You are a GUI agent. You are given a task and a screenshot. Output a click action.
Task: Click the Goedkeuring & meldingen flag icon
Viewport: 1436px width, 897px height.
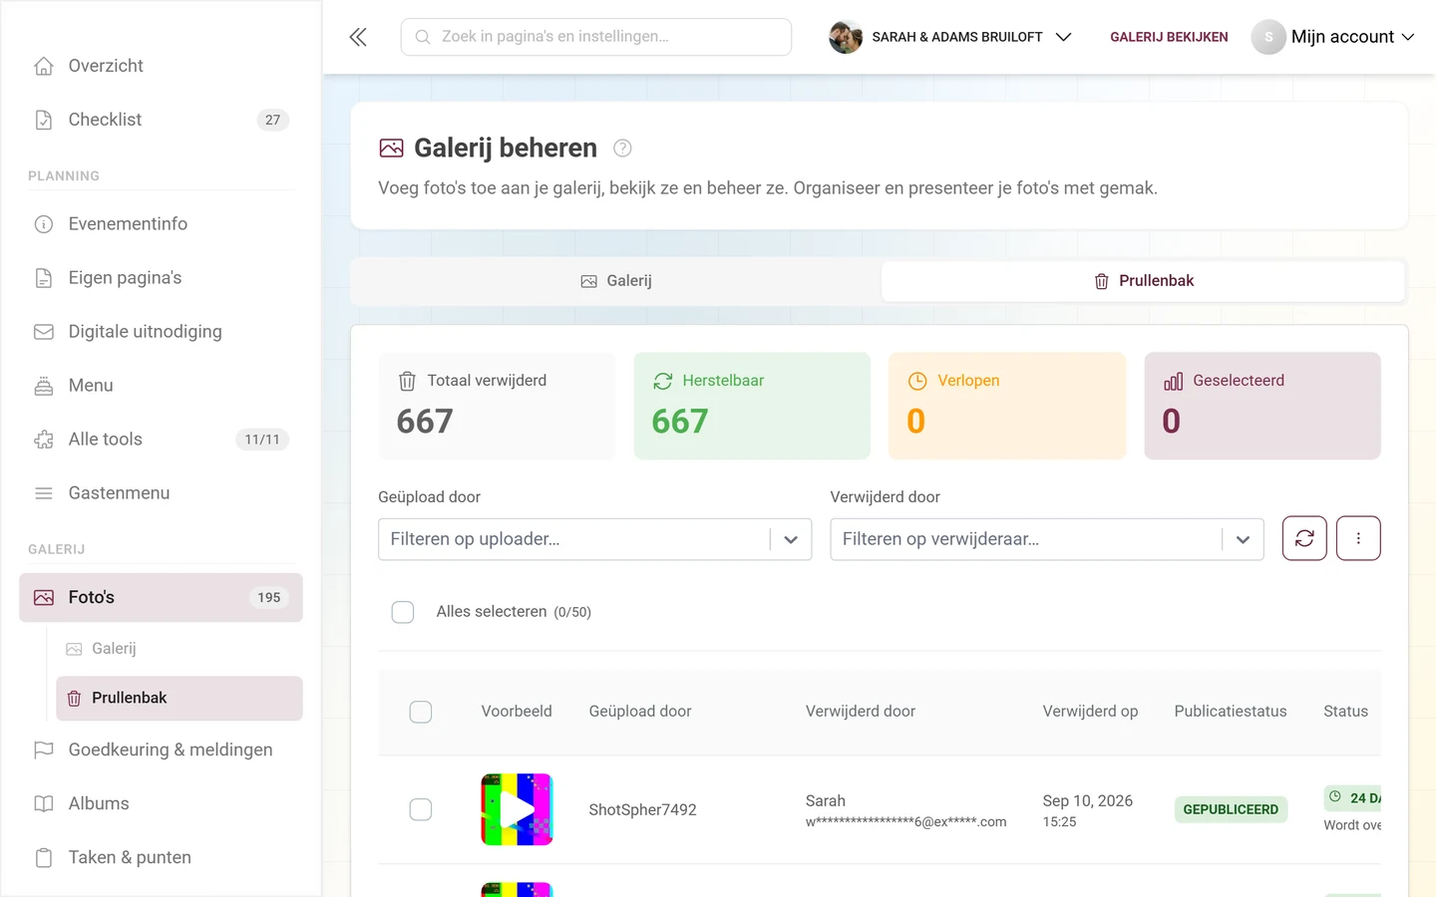coord(44,749)
